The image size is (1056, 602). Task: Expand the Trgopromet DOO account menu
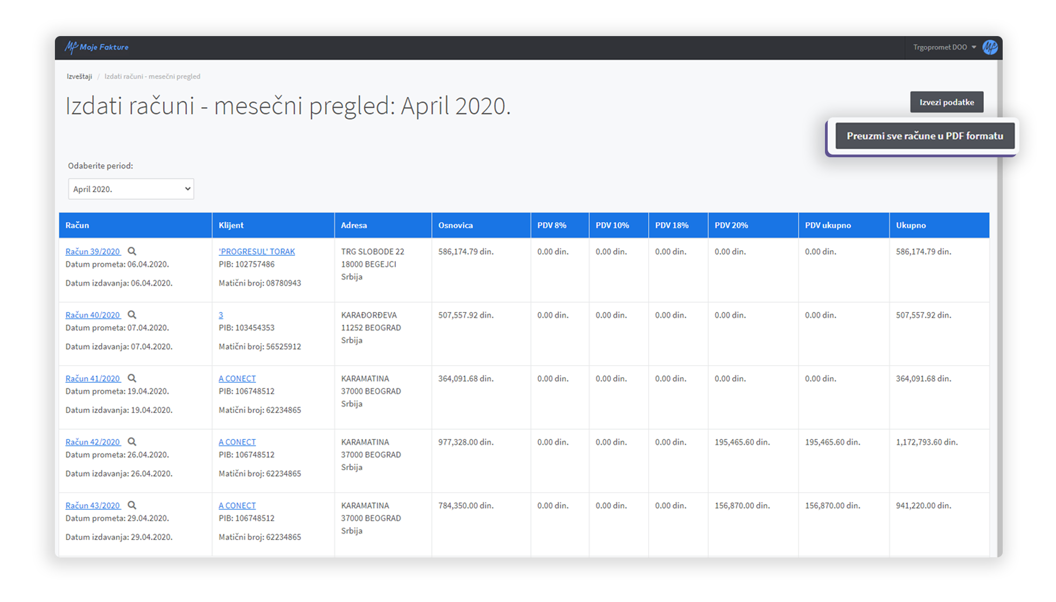click(x=945, y=47)
